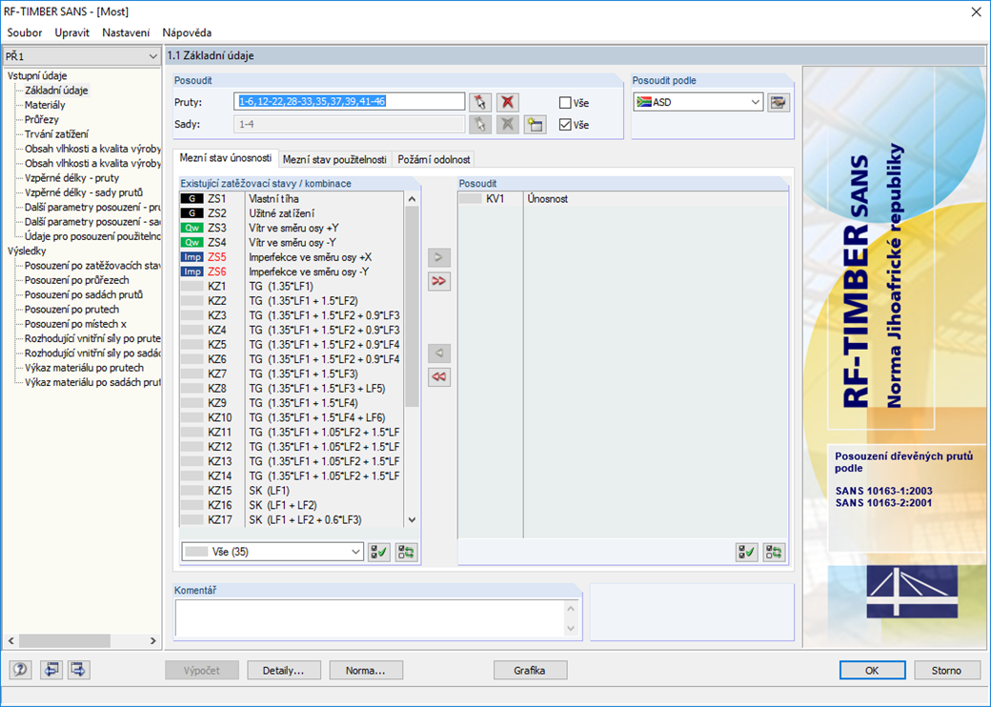Viewport: 991px width, 707px height.
Task: Select KZ1 TG (1.35*LF1) row
Action: tap(292, 286)
